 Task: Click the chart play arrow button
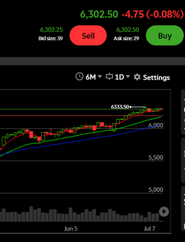164,211
